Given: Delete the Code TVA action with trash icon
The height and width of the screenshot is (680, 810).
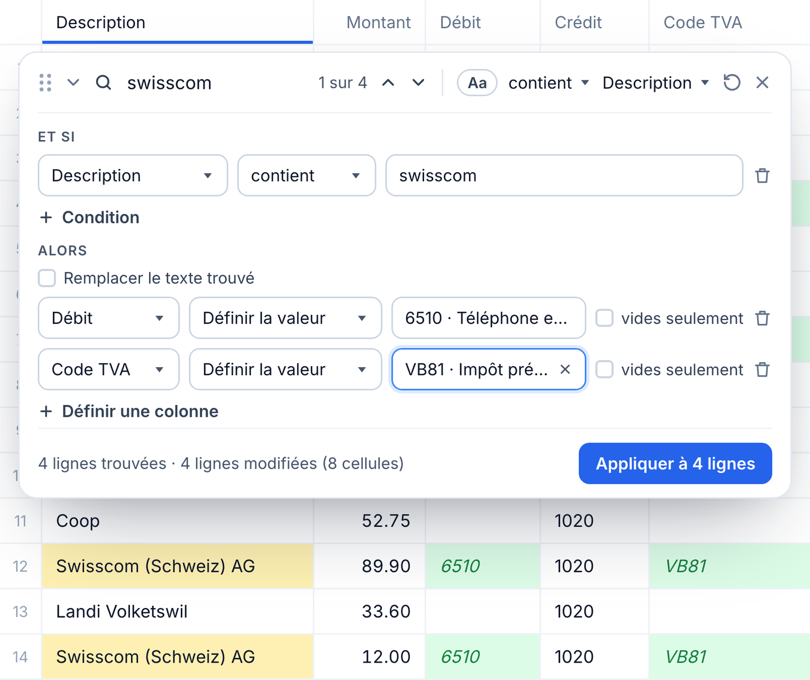Looking at the screenshot, I should pos(762,370).
